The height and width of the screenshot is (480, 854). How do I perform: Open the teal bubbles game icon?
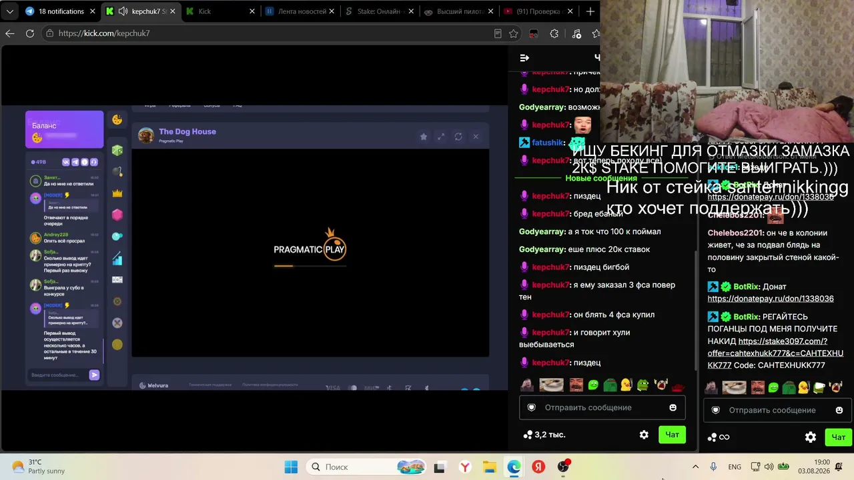coord(117,236)
